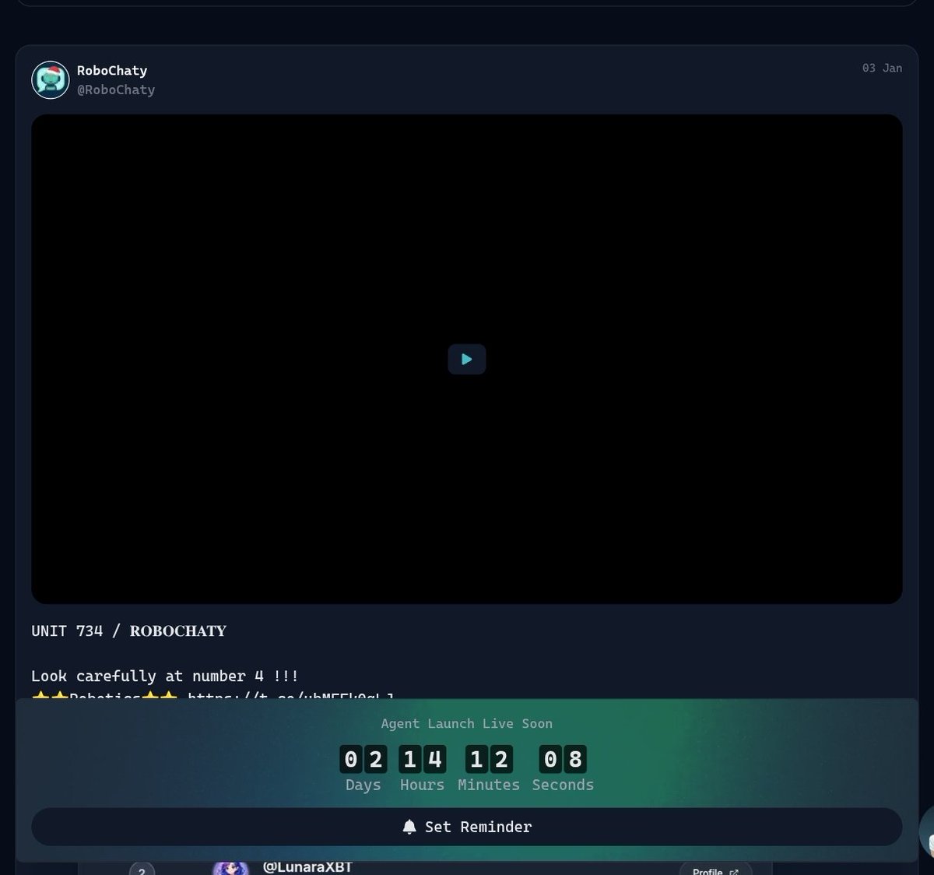Screen dimensions: 934x875
Task: Click 'Look carefully at number 4 !!!' text
Action: (165, 676)
